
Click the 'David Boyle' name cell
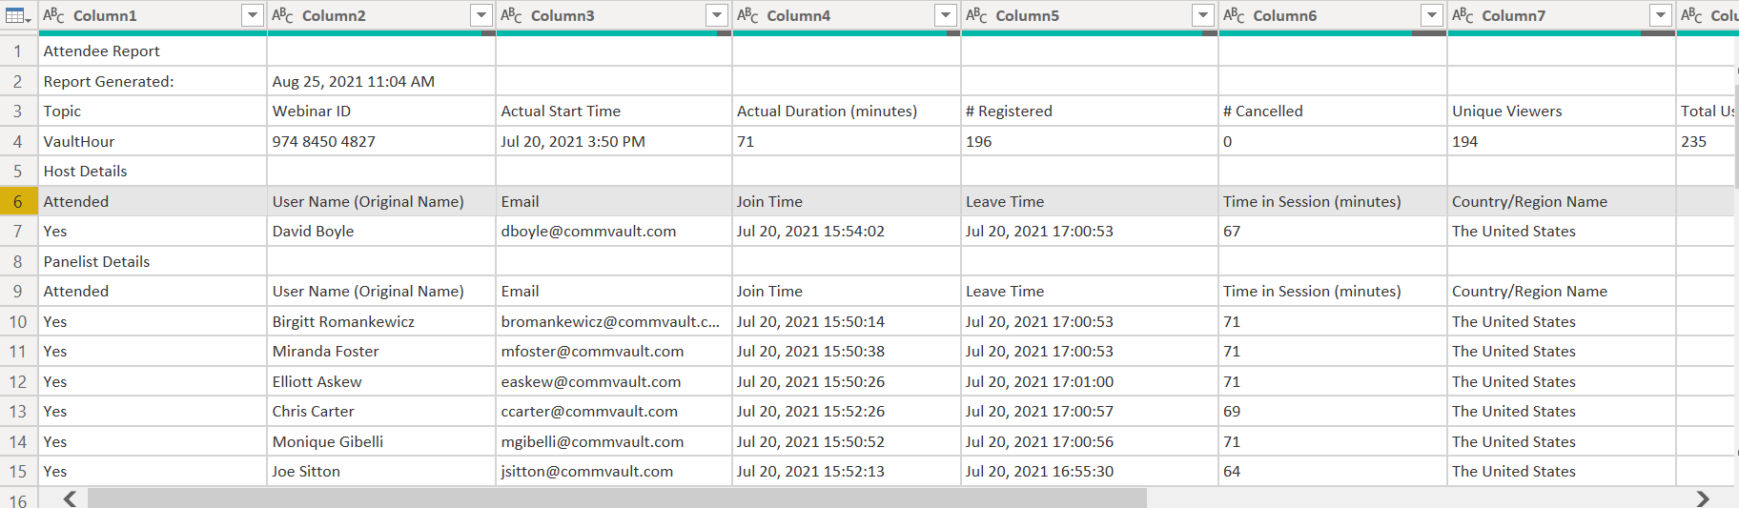tap(381, 231)
